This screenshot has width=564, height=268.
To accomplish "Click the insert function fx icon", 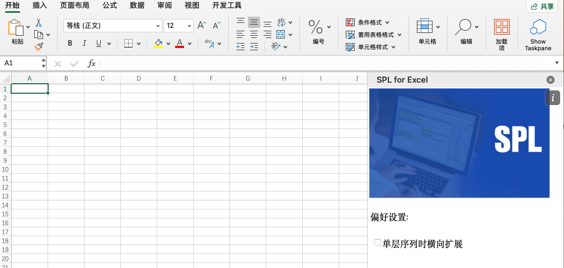I will (x=92, y=64).
